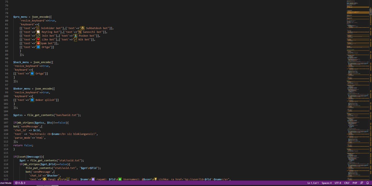Click if(isset($message)){ on line 116

[28, 157]
